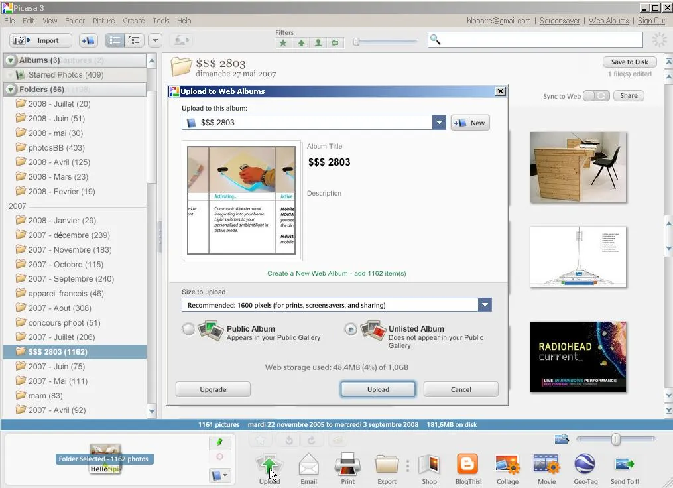Click the Shop icon
673x488 pixels.
coord(429,468)
